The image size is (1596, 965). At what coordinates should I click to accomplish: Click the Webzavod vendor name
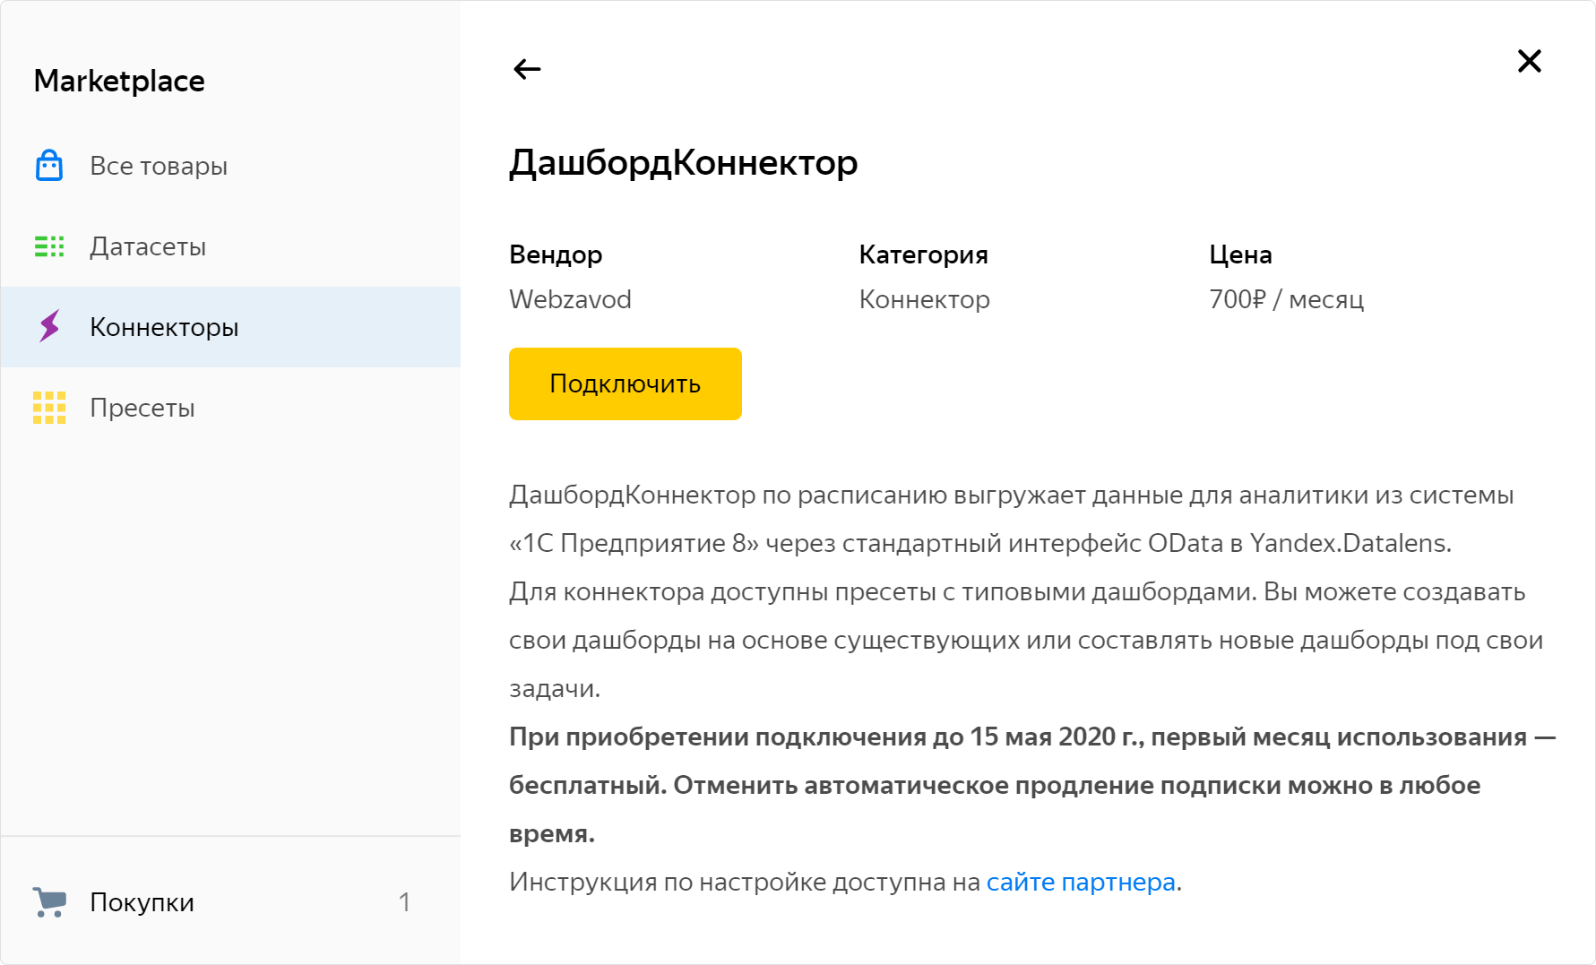tap(570, 299)
